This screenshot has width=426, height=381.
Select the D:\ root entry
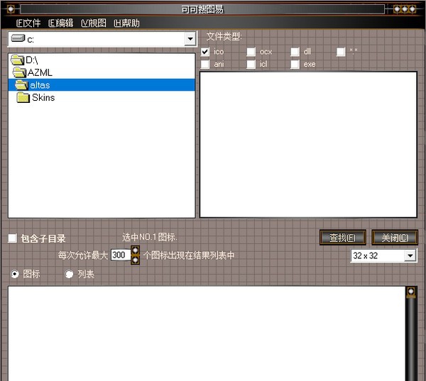pos(32,60)
